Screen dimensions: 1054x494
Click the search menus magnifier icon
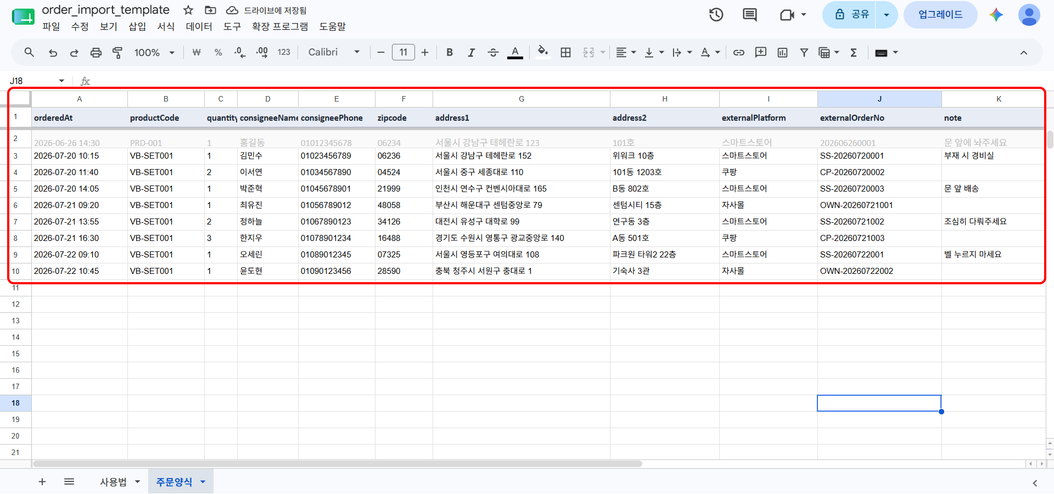(x=29, y=52)
